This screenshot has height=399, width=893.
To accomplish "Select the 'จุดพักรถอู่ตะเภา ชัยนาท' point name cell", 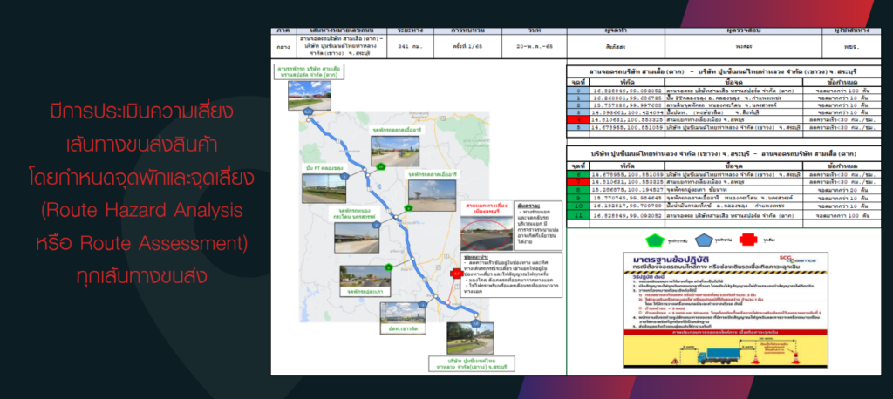I will [x=733, y=189].
